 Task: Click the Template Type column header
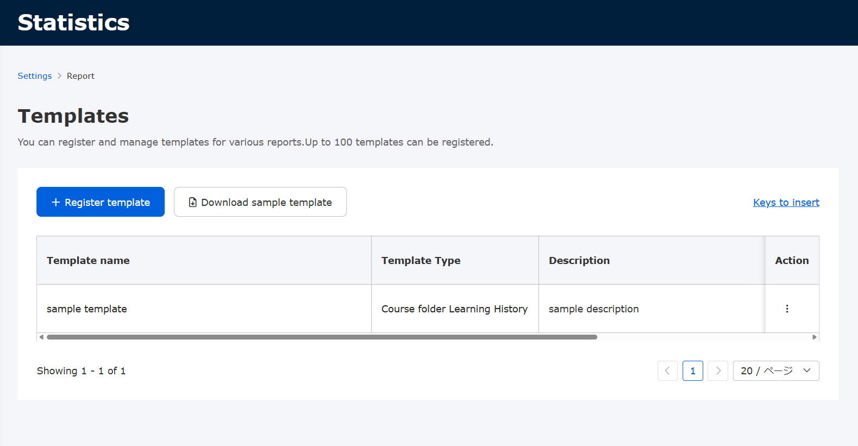point(421,260)
